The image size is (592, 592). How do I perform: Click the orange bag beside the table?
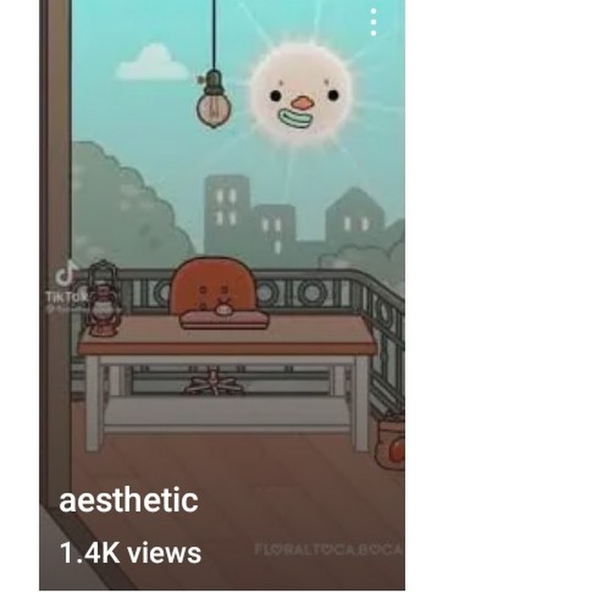click(x=391, y=442)
